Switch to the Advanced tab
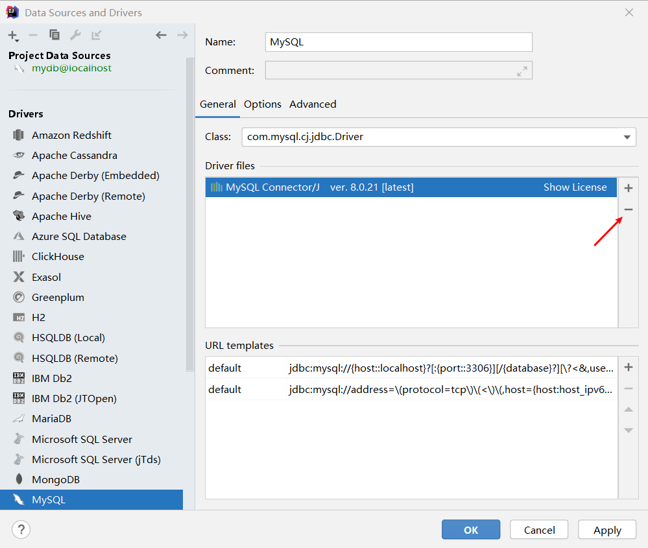Viewport: 648px width, 548px height. [313, 104]
